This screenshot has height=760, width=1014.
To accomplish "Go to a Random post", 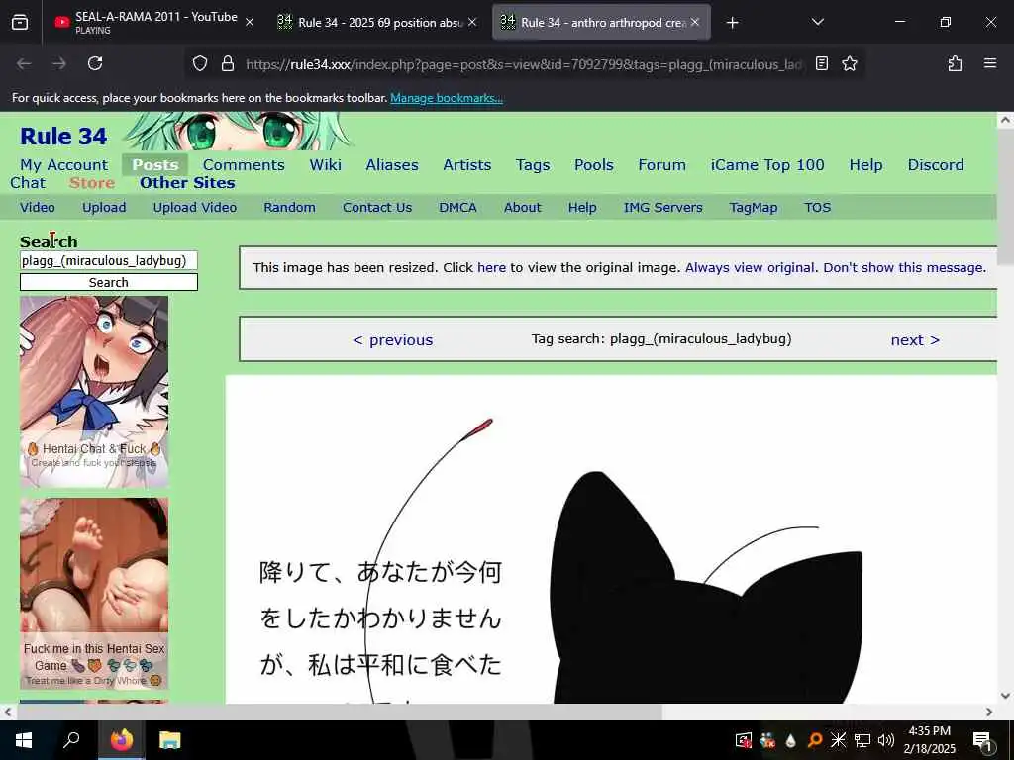I will tap(289, 208).
